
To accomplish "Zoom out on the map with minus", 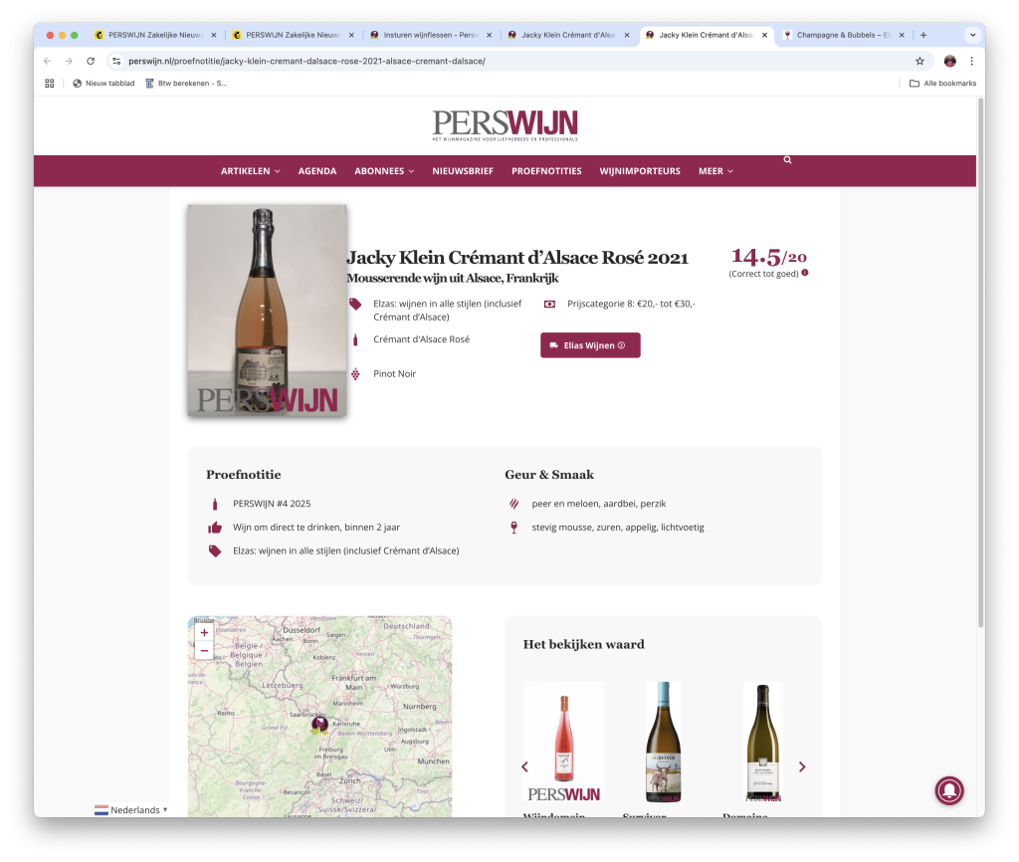I will [204, 651].
